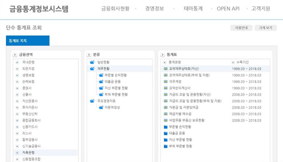Open the 금융회사현황 menu

(115, 8)
